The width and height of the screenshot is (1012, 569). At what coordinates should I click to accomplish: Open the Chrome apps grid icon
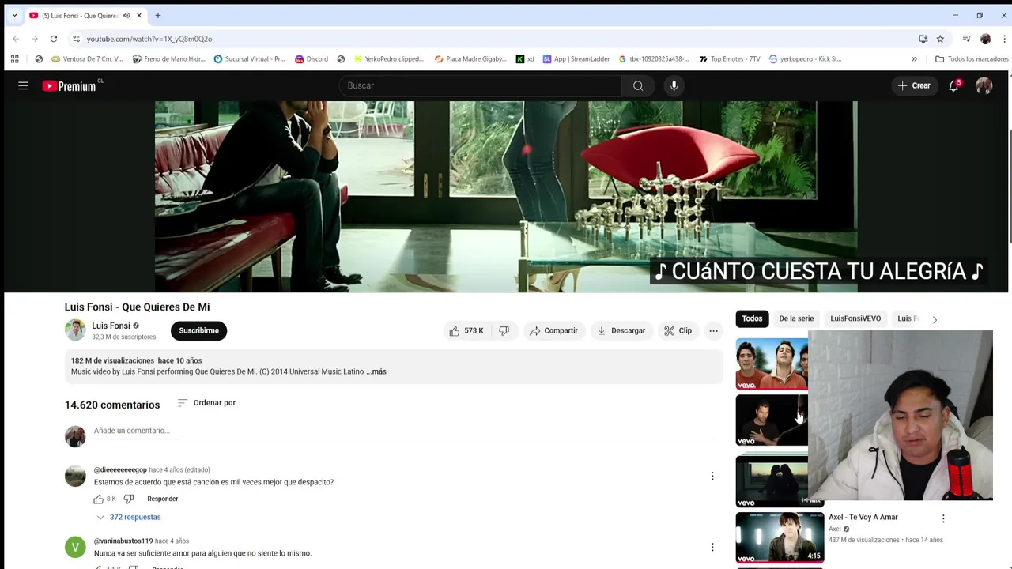click(14, 58)
